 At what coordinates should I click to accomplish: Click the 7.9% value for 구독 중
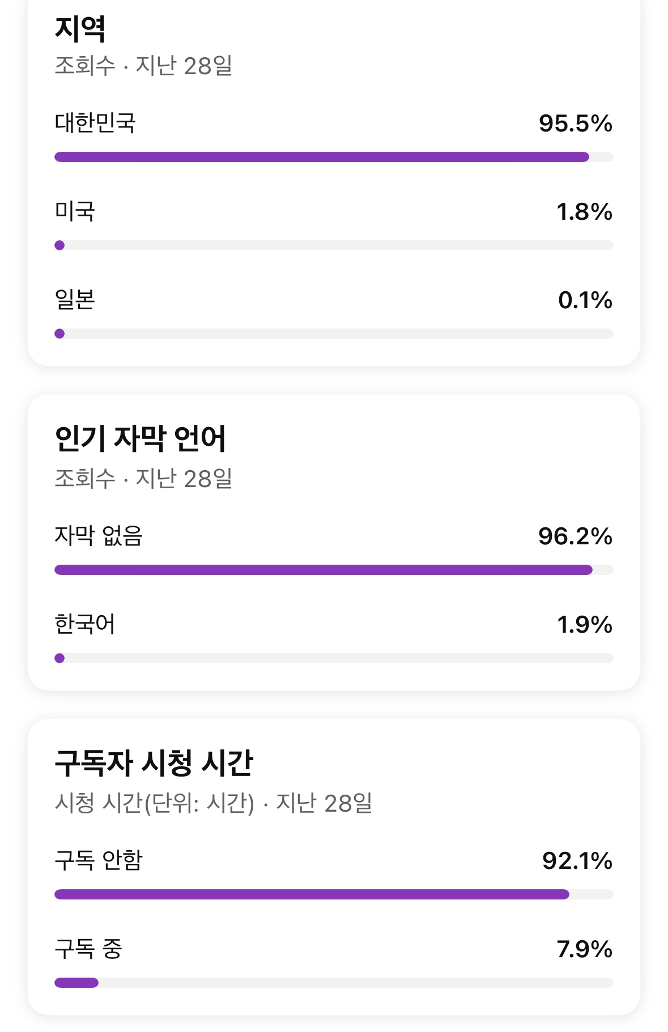coord(584,949)
